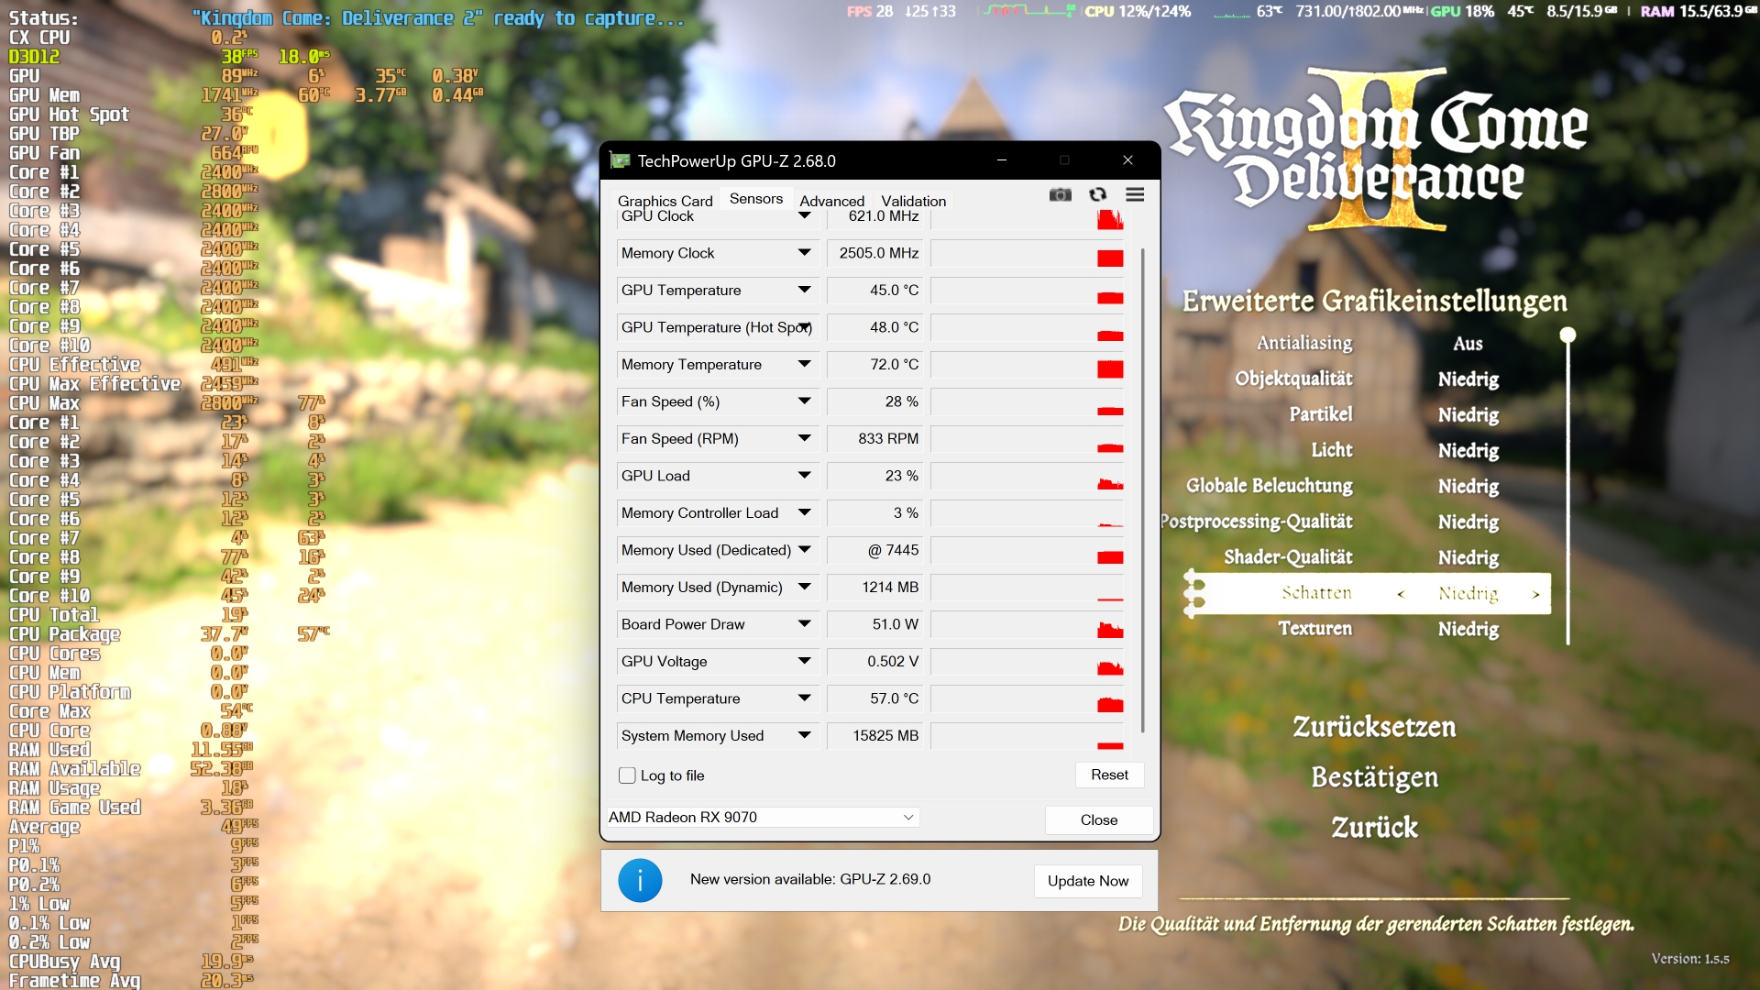
Task: Open the Fan Speed (%) sensor dropdown
Action: click(805, 401)
